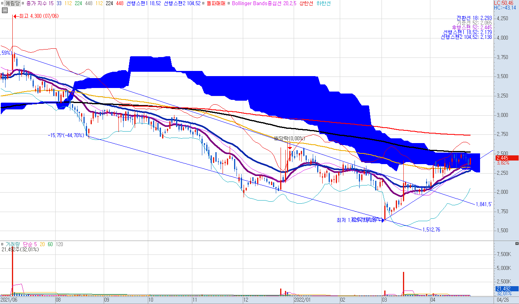Click the 4,250 price axis tick

click(x=503, y=19)
